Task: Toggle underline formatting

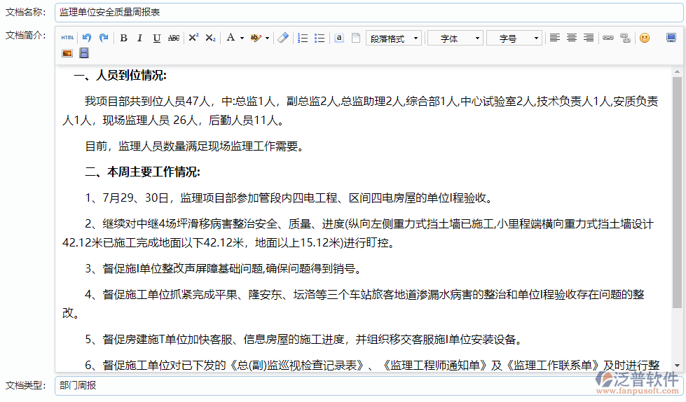Action: [x=156, y=38]
